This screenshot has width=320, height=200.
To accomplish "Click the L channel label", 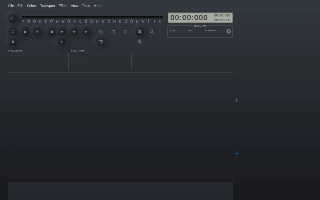I will 237,100.
